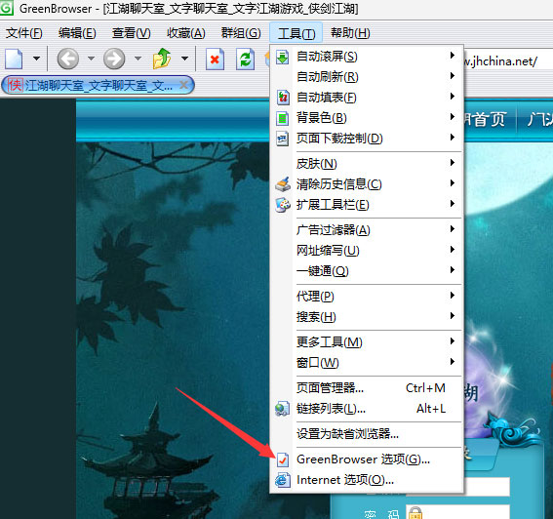Open the 网址缩写(U) submenu
This screenshot has height=519, width=553.
pos(367,250)
